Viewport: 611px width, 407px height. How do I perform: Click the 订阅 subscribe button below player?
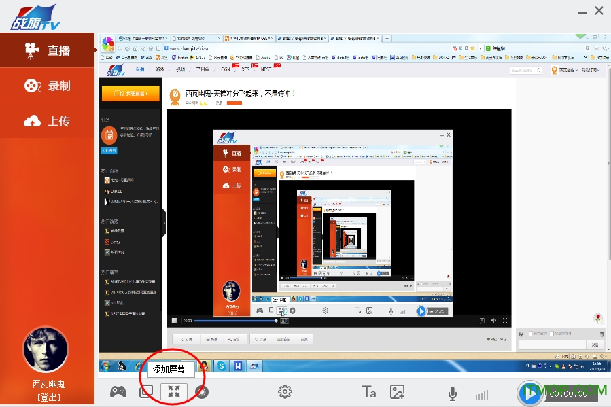[186, 339]
